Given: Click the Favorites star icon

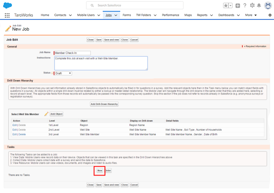Looking at the screenshot, I should click(226, 6).
